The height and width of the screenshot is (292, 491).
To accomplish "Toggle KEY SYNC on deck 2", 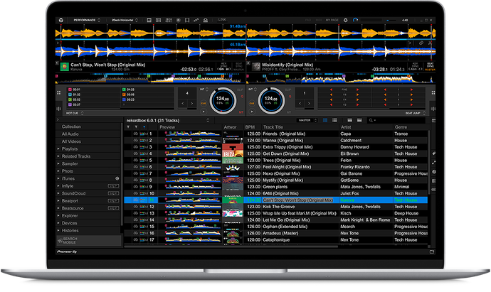I will 416,66.
